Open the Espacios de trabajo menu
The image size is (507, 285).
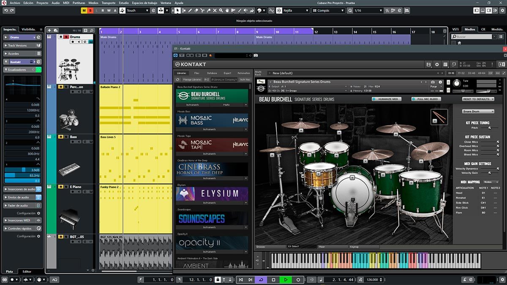[x=144, y=3]
